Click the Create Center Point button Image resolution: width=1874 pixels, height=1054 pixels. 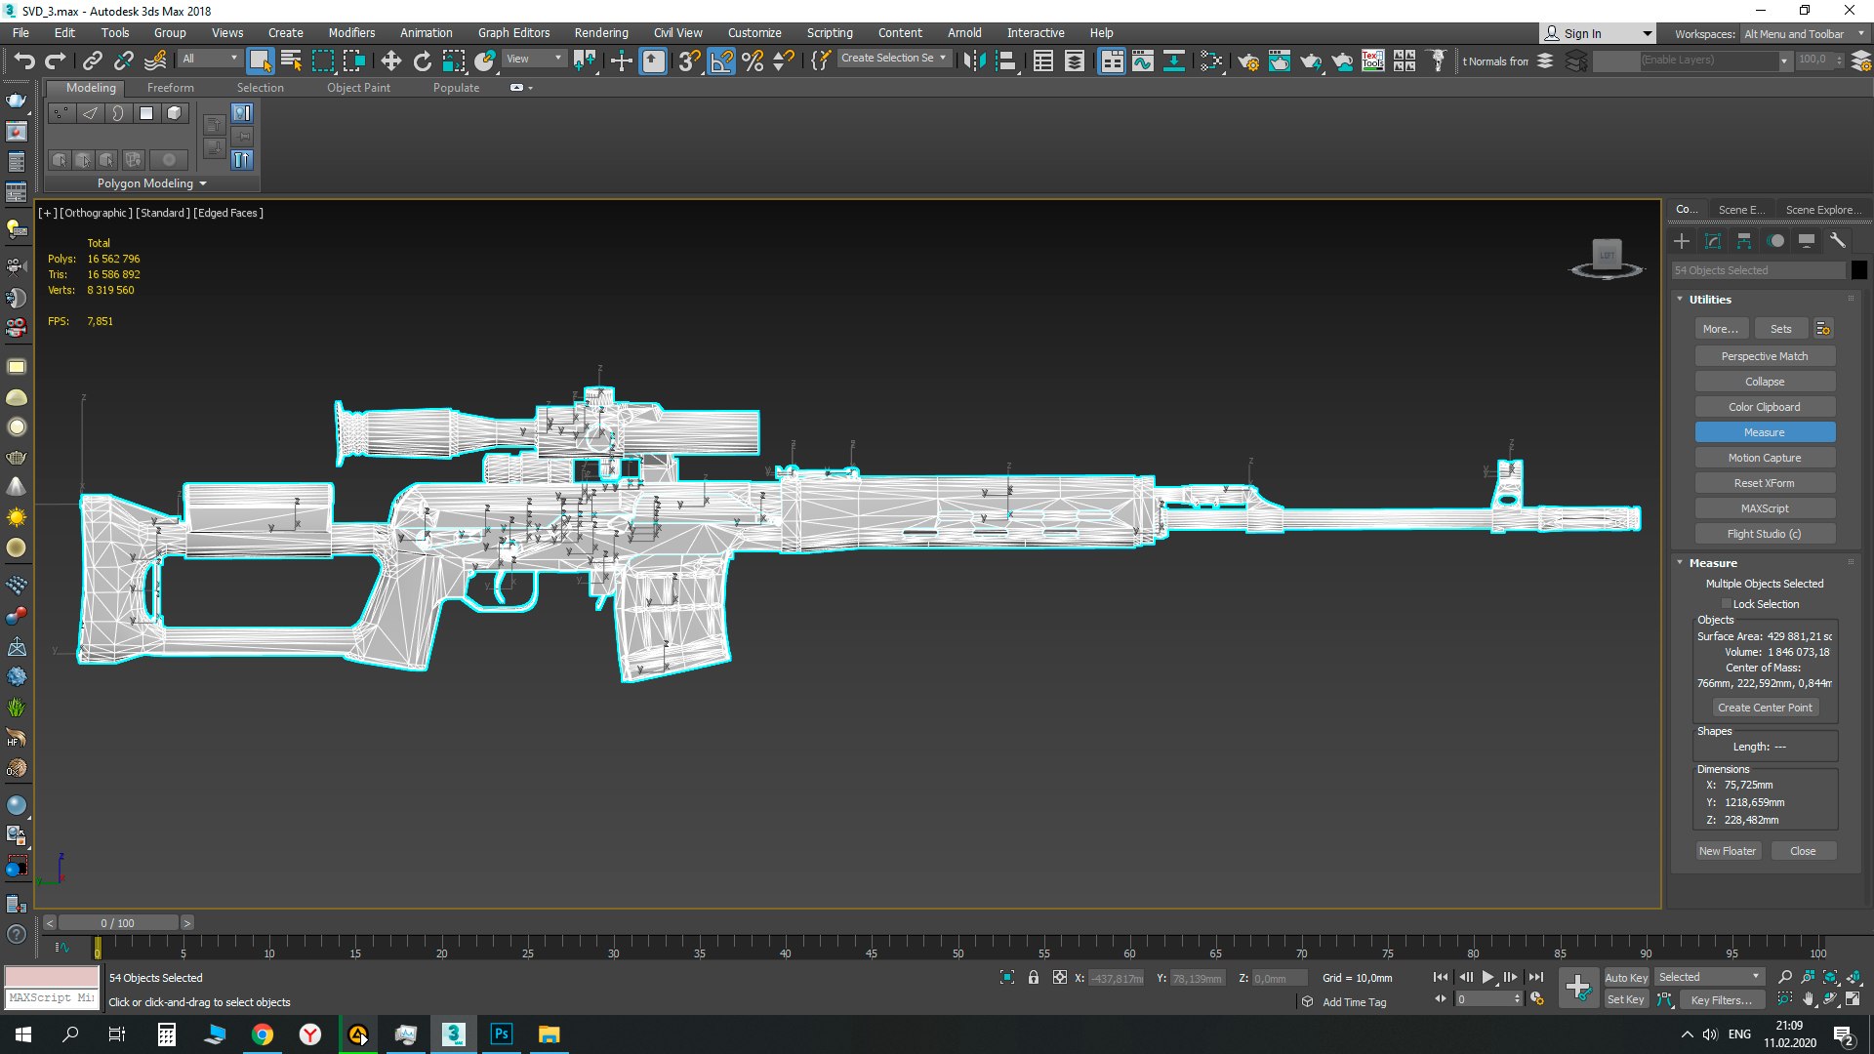1765,708
